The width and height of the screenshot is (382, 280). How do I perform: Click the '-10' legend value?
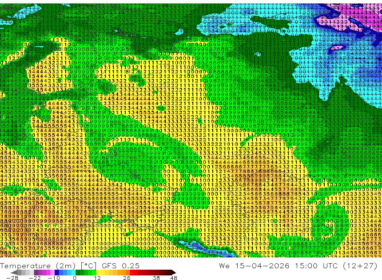[x=54, y=278]
